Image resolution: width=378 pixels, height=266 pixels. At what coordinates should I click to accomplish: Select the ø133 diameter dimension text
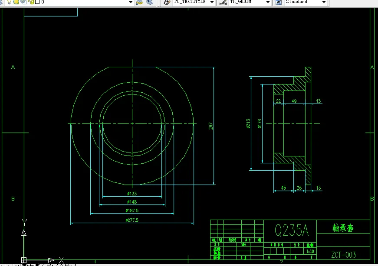(132, 194)
